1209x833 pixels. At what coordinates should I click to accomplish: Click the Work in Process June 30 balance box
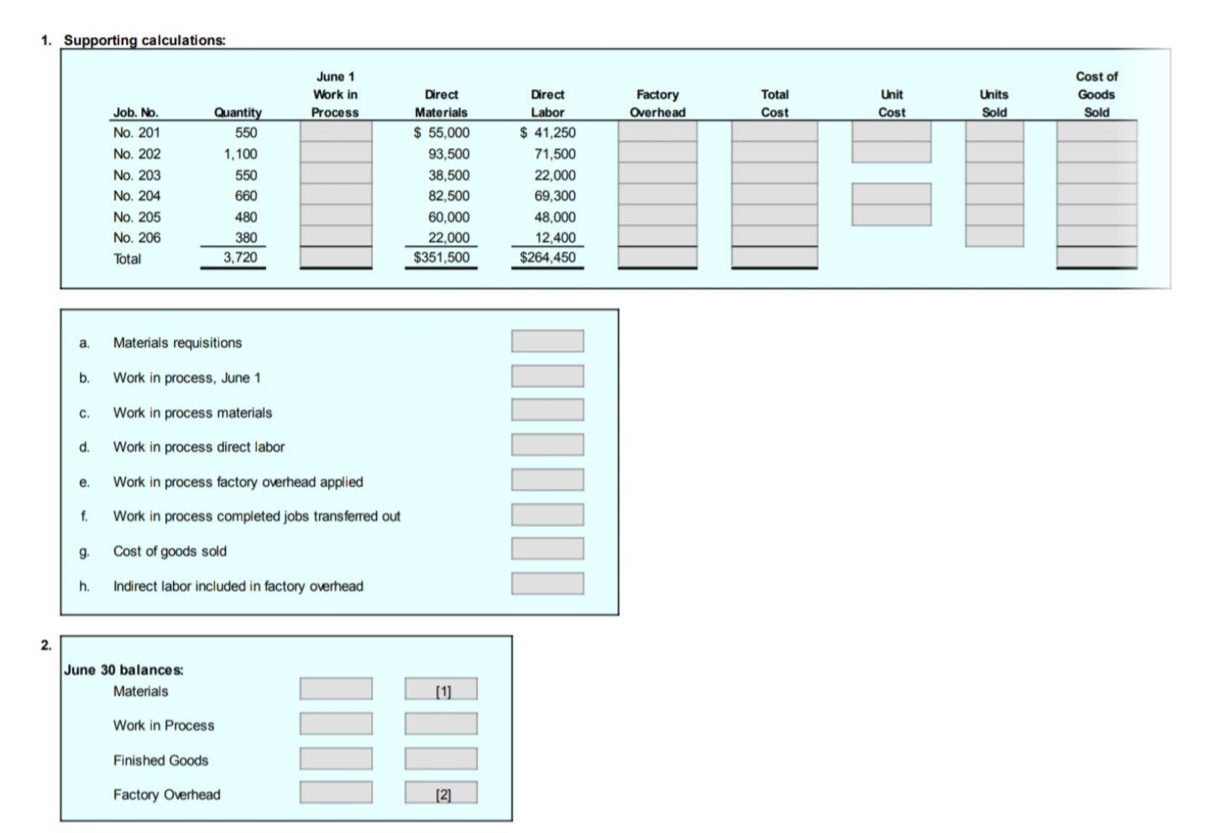[x=336, y=723]
